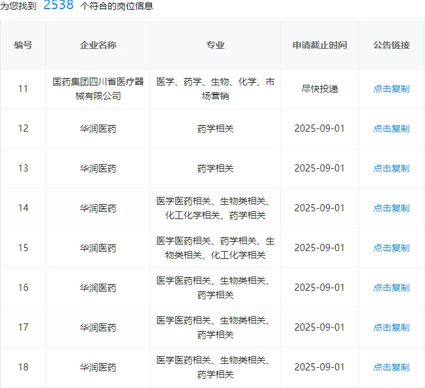425x388 pixels.
Task: Select the 编号 column header
Action: (x=23, y=45)
